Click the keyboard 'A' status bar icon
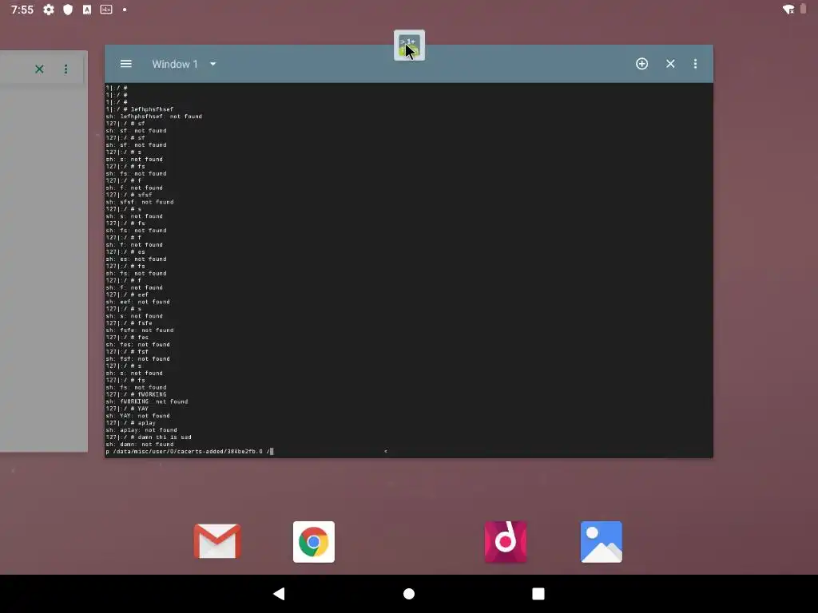 [87, 10]
